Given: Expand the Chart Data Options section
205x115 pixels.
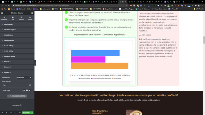Looking at the screenshot, I should (x=17, y=30).
